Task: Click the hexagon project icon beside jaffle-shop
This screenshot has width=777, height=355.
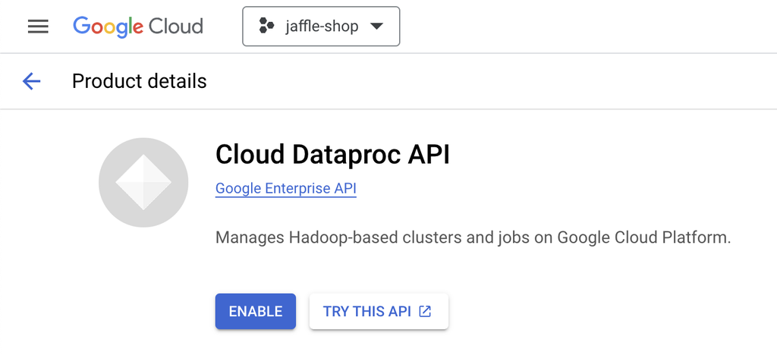Action: pyautogui.click(x=266, y=26)
